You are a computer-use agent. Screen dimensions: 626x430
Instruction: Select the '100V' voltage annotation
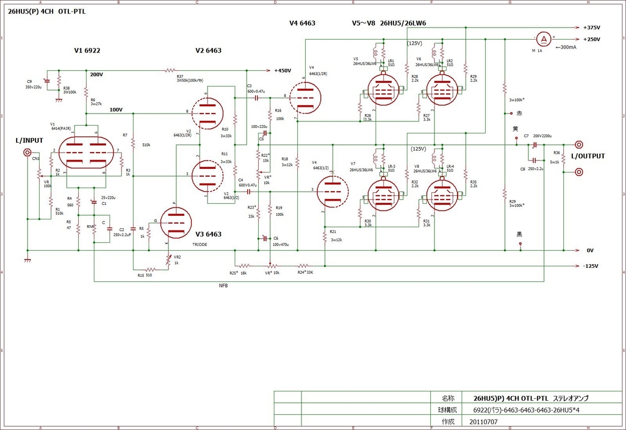(x=116, y=110)
